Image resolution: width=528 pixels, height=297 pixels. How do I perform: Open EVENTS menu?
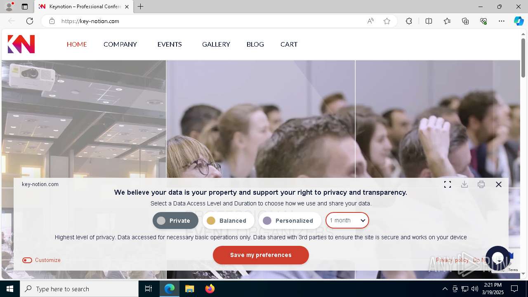[170, 44]
